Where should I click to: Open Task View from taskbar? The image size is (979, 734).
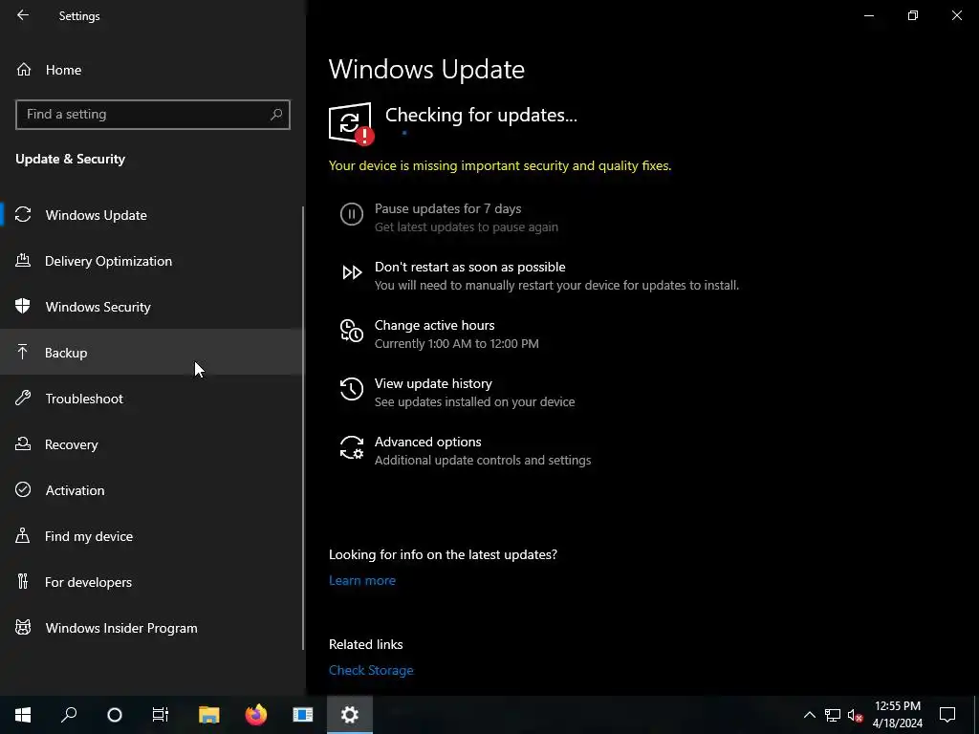(161, 715)
